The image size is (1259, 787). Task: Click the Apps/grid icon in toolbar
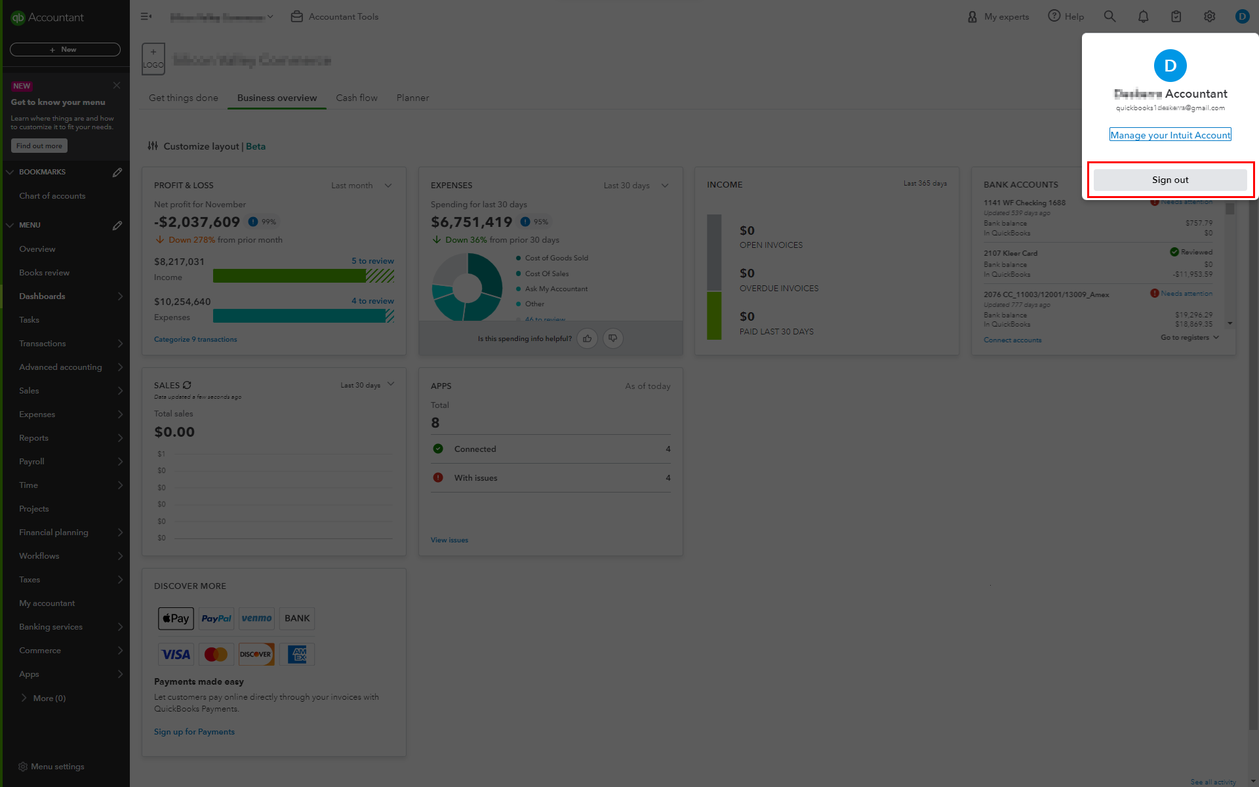pyautogui.click(x=1176, y=16)
